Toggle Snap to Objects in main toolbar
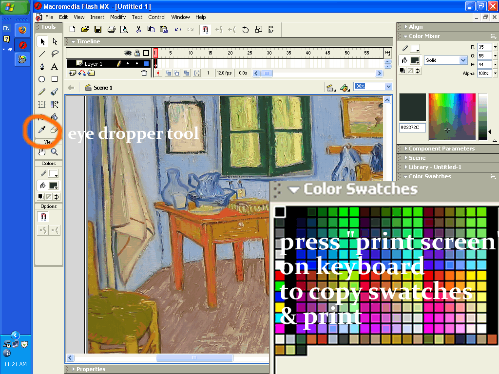Viewport: 499px width, 374px height. tap(205, 30)
